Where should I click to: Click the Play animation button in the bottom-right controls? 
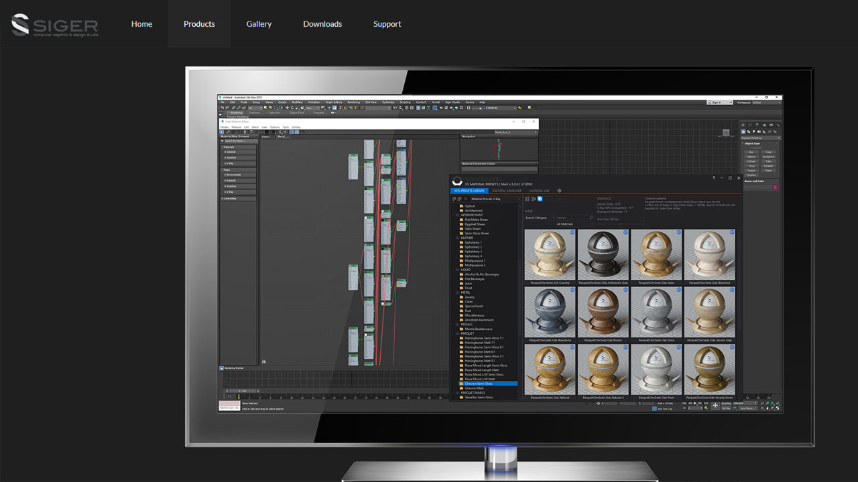click(695, 403)
